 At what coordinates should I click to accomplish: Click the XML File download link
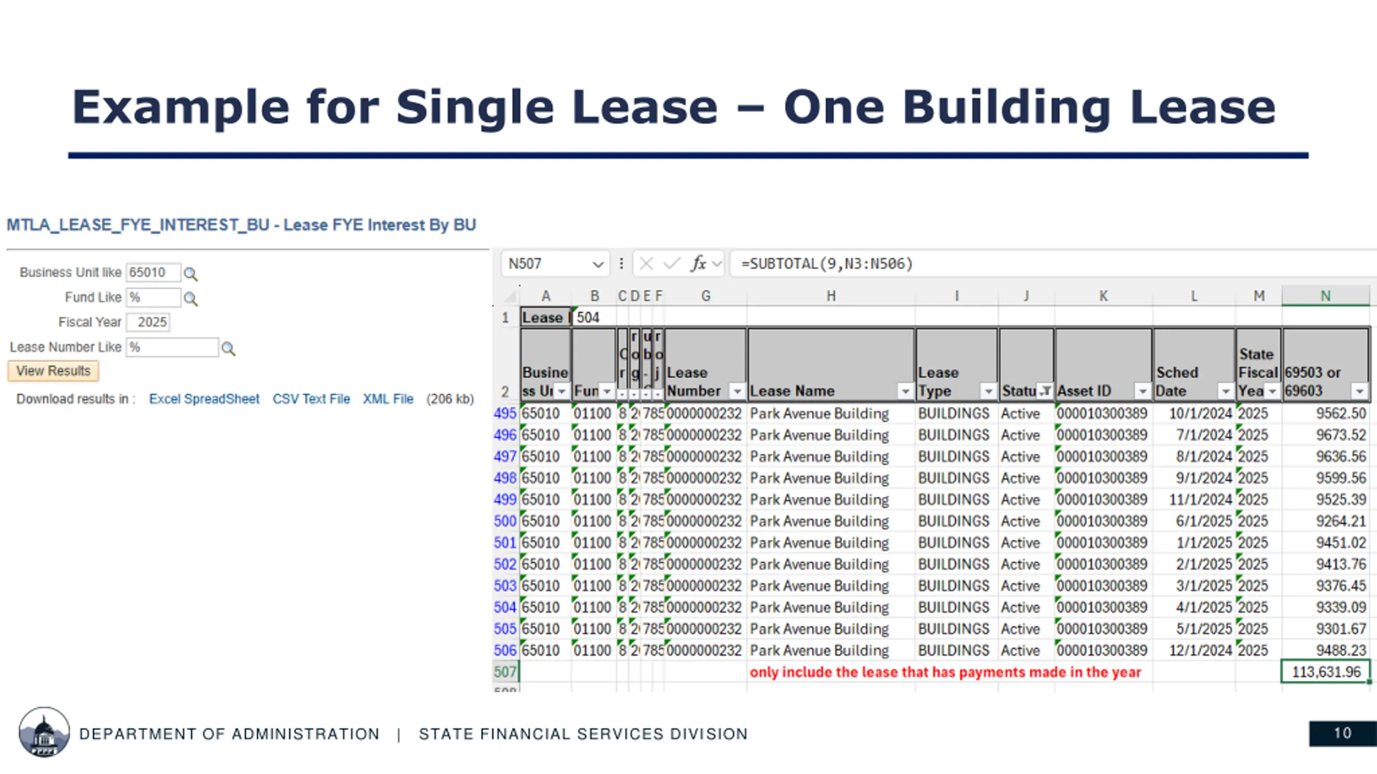(388, 399)
